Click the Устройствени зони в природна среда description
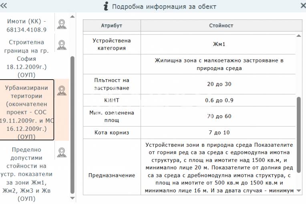306x204 pixels. pos(219,168)
